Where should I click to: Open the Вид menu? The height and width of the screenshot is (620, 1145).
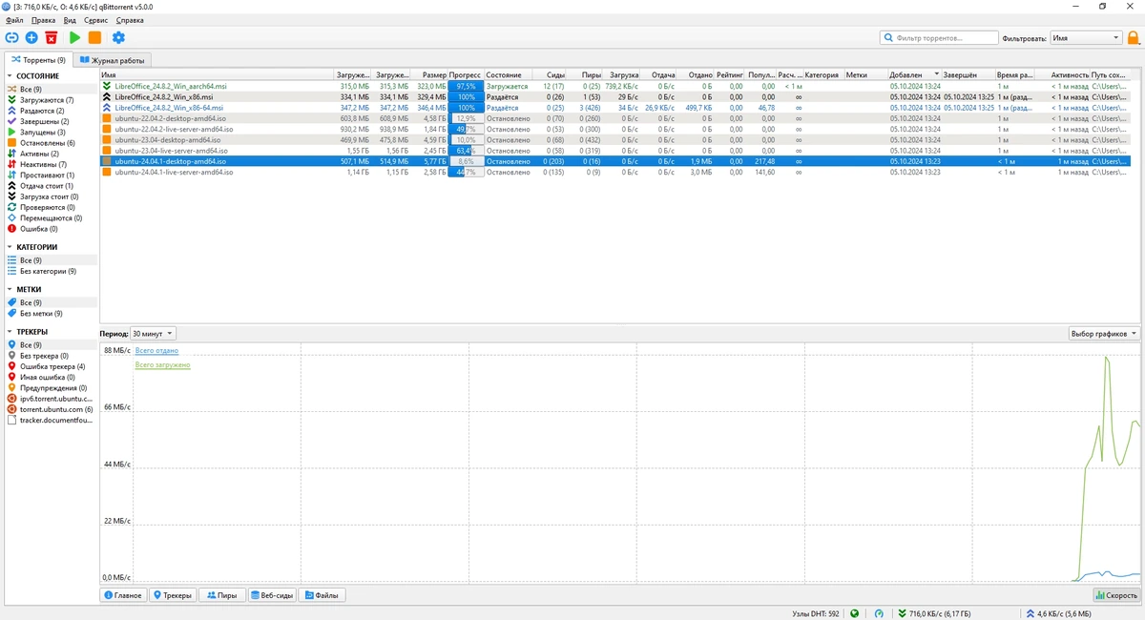[x=70, y=20]
